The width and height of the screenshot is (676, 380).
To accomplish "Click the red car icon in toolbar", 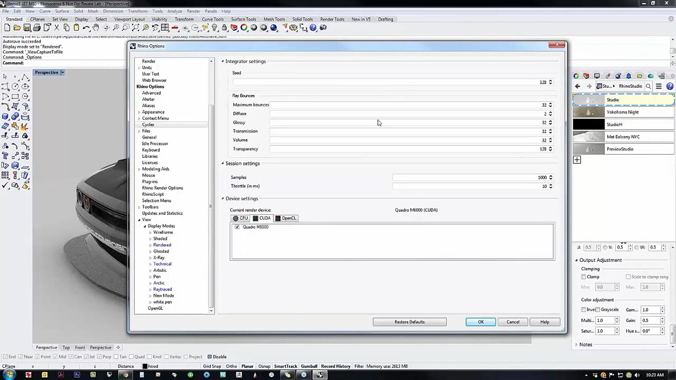I will pyautogui.click(x=175, y=28).
